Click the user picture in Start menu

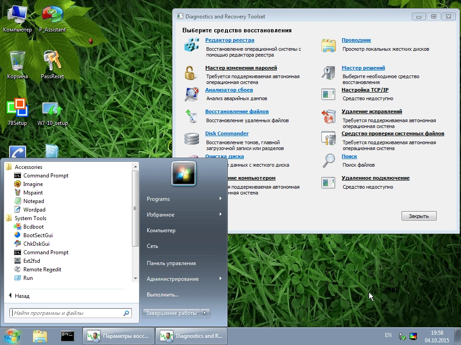[184, 173]
